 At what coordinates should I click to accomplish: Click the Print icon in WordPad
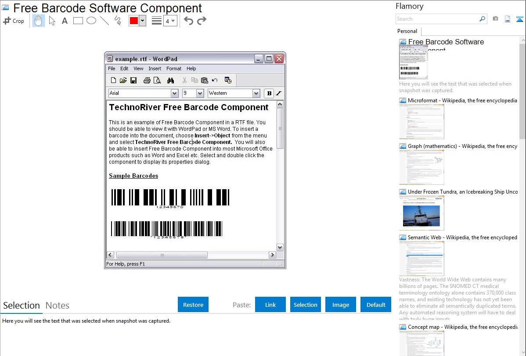click(147, 80)
